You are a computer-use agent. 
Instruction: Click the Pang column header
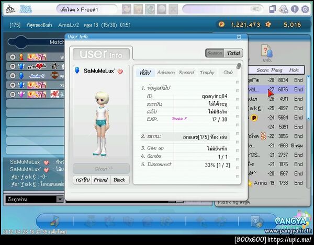(276, 70)
